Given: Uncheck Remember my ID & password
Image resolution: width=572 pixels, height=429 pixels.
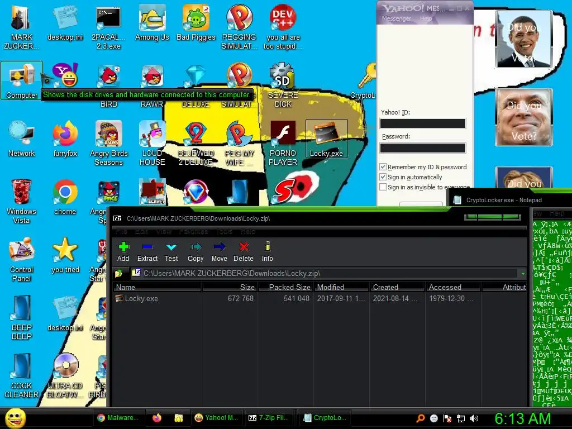Looking at the screenshot, I should click(383, 167).
